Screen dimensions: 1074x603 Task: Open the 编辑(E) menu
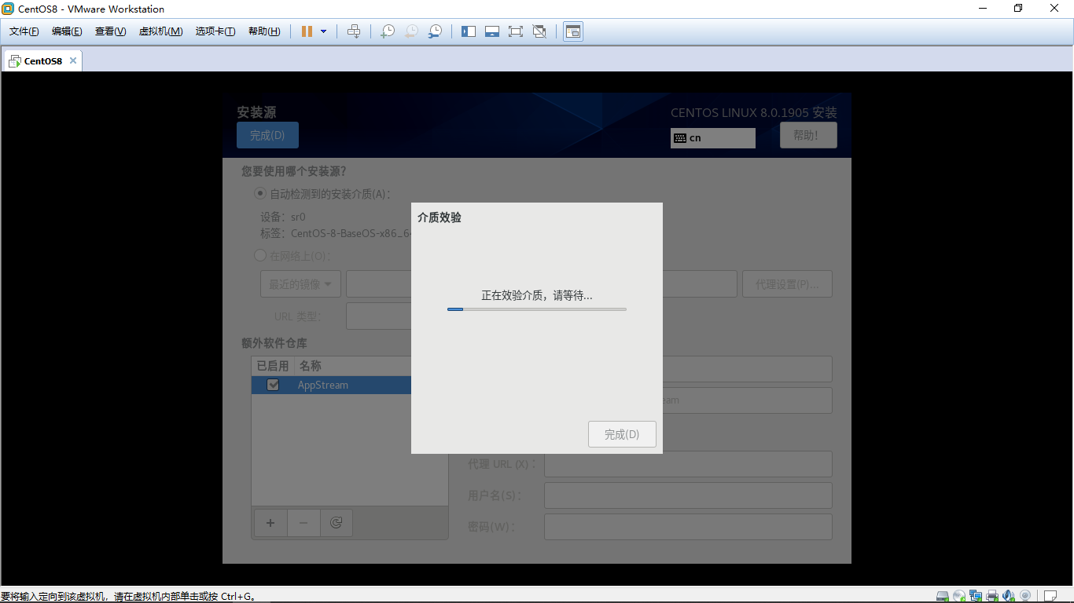[x=67, y=31]
